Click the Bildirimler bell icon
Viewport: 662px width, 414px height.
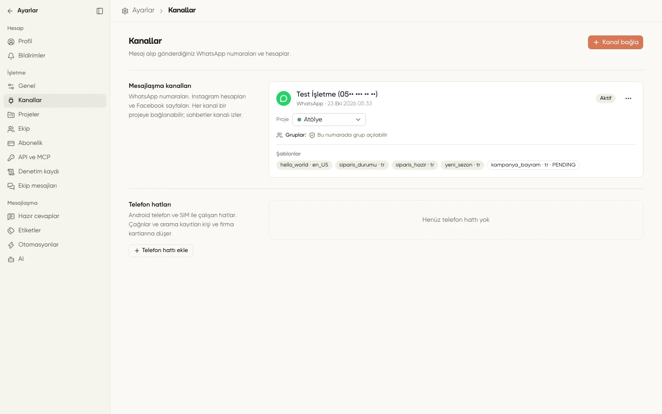pyautogui.click(x=11, y=56)
